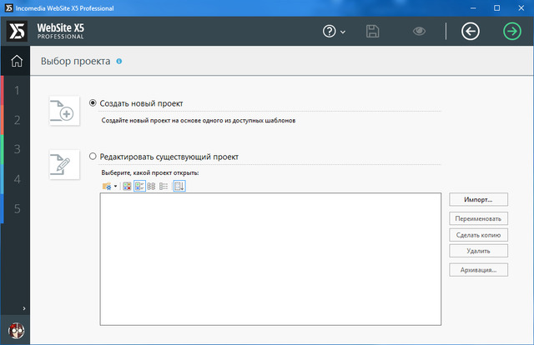Click the Home icon in the sidebar
This screenshot has width=534, height=345.
16,61
